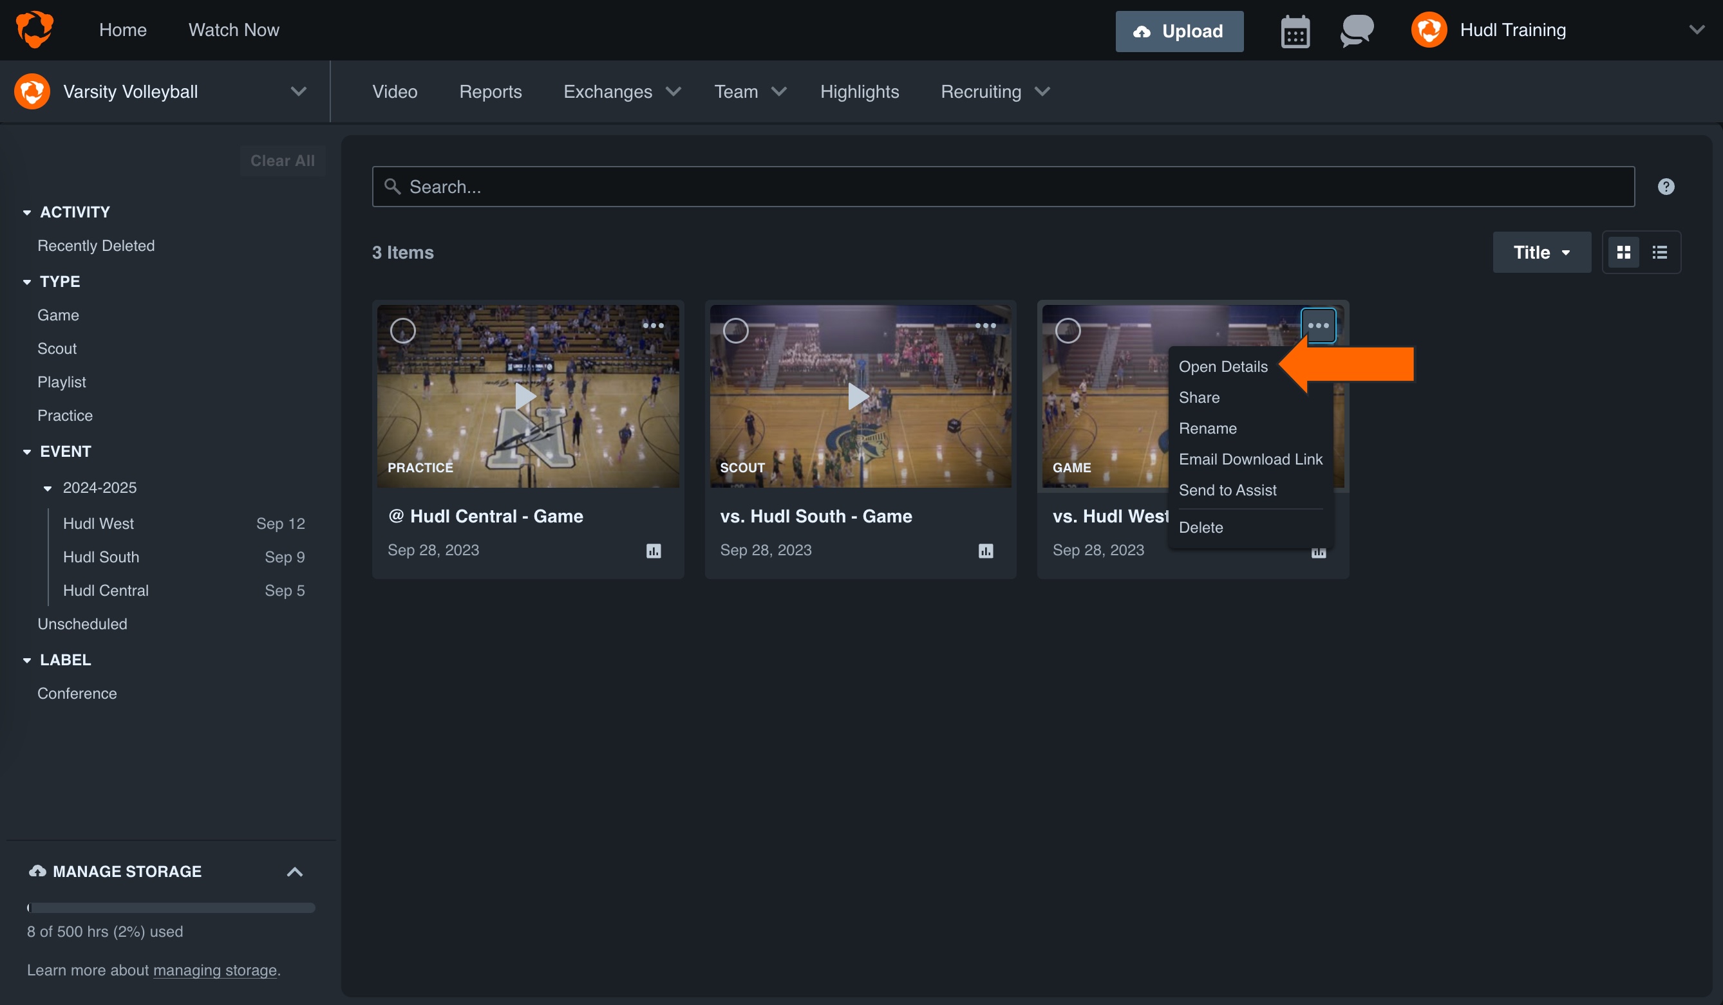Screen dimensions: 1723x1005
Task: Open the managing storage link
Action: pos(214,970)
